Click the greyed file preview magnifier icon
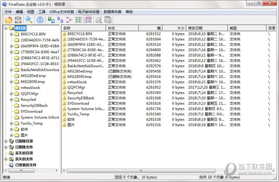Viewport: 279px width, 182px height. tap(99, 20)
